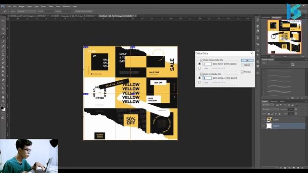308x173 pixels.
Task: Select the Pen tool
Action: coord(3,80)
